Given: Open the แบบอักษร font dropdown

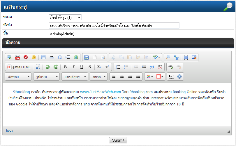Looking at the screenshot, I should click(75, 77).
